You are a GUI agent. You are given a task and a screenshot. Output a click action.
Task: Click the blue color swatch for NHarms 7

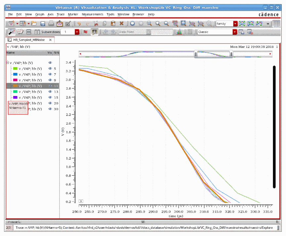click(x=15, y=74)
